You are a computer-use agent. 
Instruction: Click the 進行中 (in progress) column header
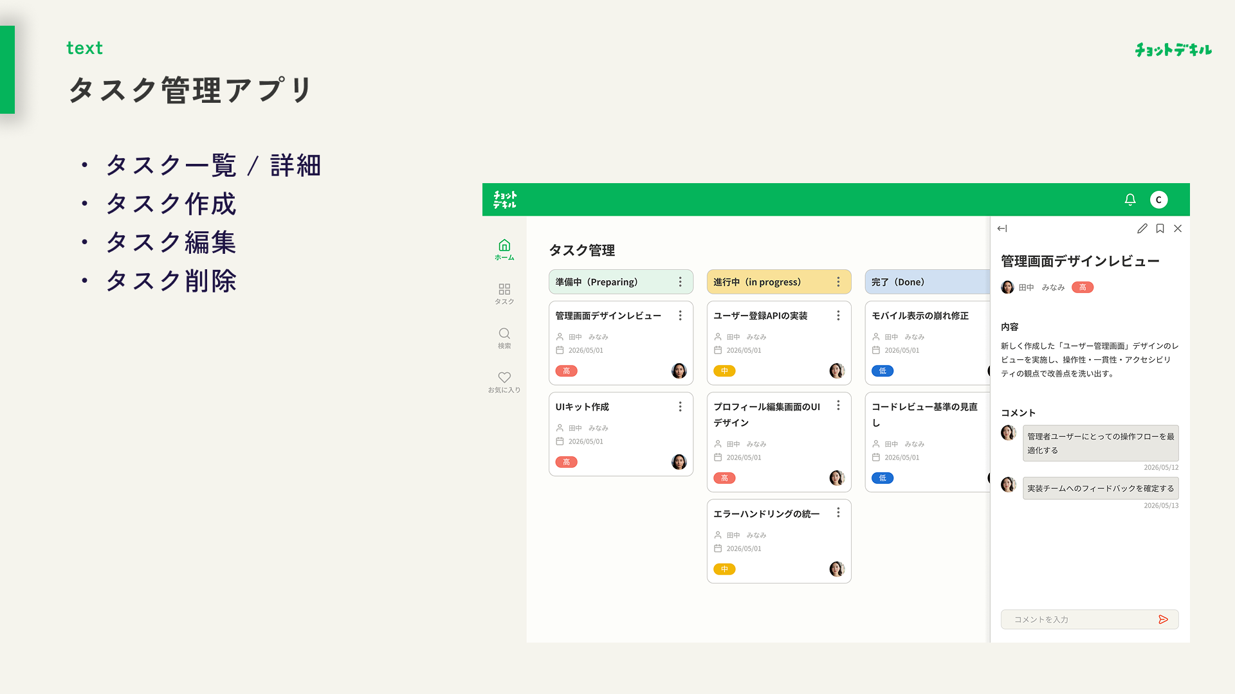tap(779, 281)
